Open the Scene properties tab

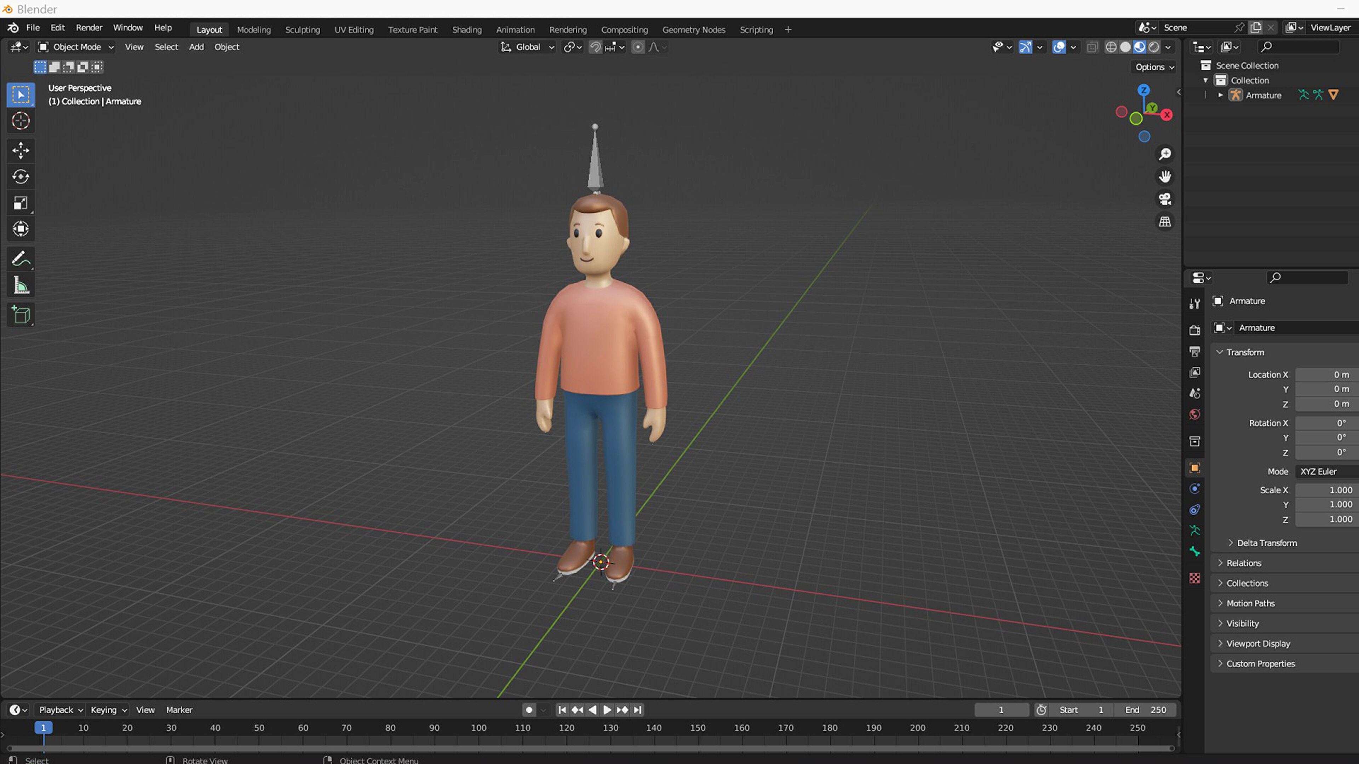coord(1195,393)
